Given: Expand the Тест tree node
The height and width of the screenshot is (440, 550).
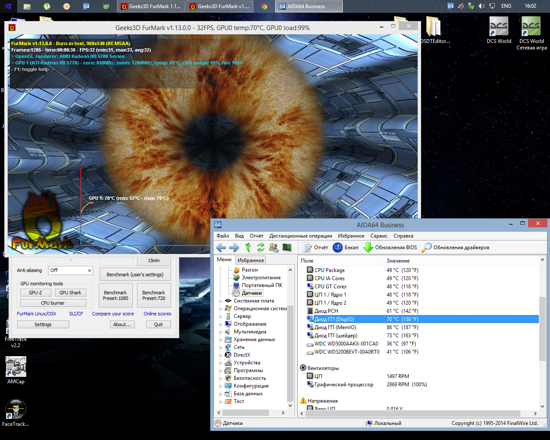Looking at the screenshot, I should pos(221,402).
